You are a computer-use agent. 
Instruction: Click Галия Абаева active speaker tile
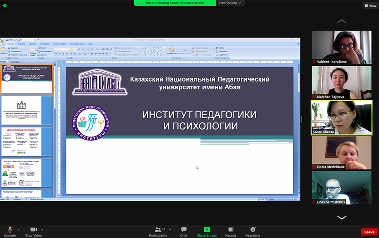click(341, 117)
